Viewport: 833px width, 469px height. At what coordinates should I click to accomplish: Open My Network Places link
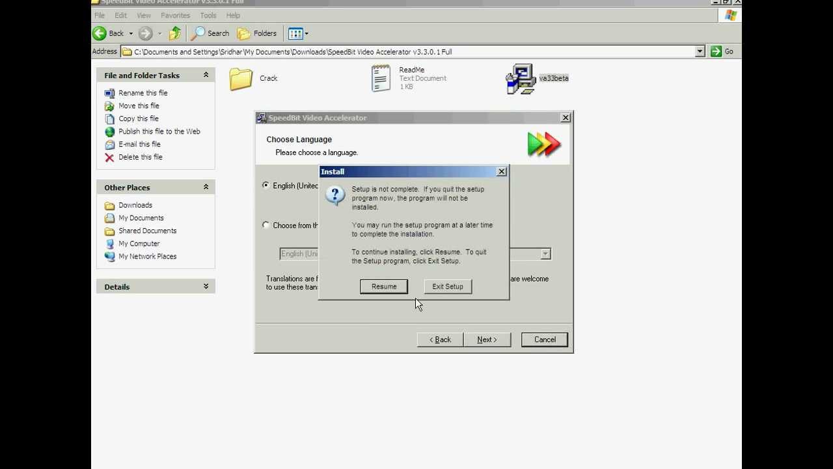[x=147, y=257]
